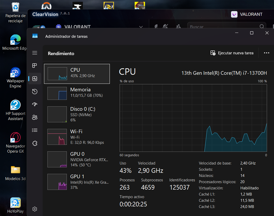Viewport: 274px width, 216px height.
Task: Open the three-dots more options menu
Action: [x=266, y=53]
